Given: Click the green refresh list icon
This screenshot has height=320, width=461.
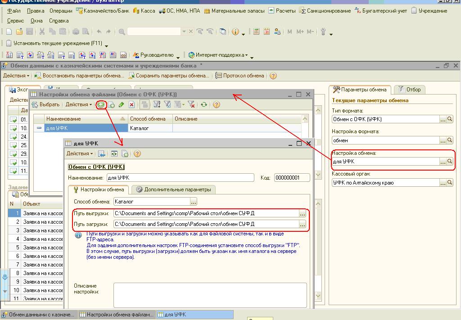Looking at the screenshot, I should tap(204, 104).
